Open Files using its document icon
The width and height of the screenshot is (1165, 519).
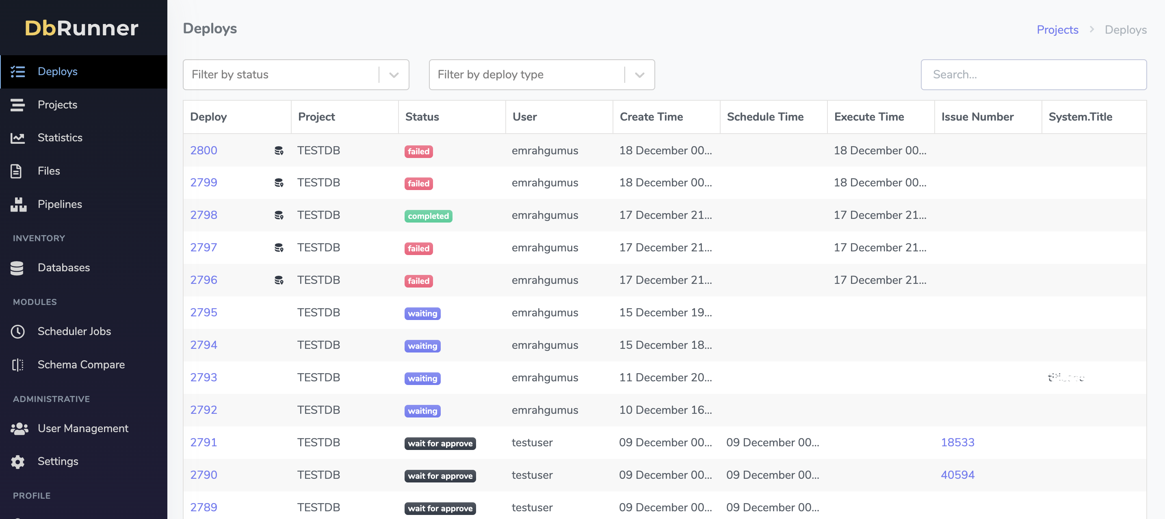tap(16, 171)
